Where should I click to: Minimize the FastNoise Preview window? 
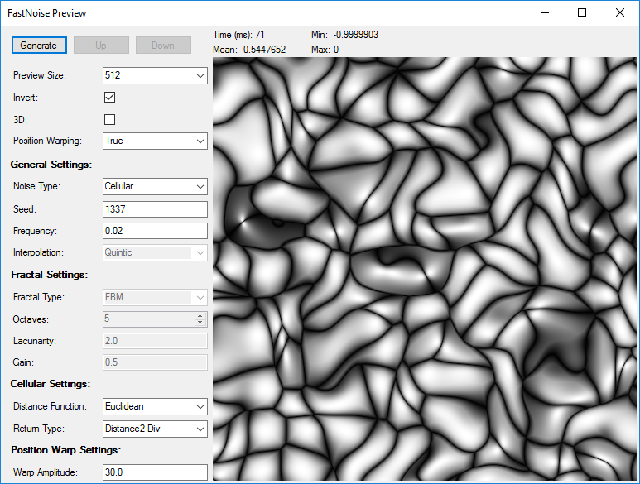pos(545,12)
